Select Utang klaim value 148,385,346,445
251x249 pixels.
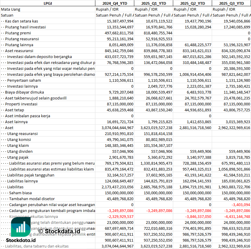click(x=119, y=145)
